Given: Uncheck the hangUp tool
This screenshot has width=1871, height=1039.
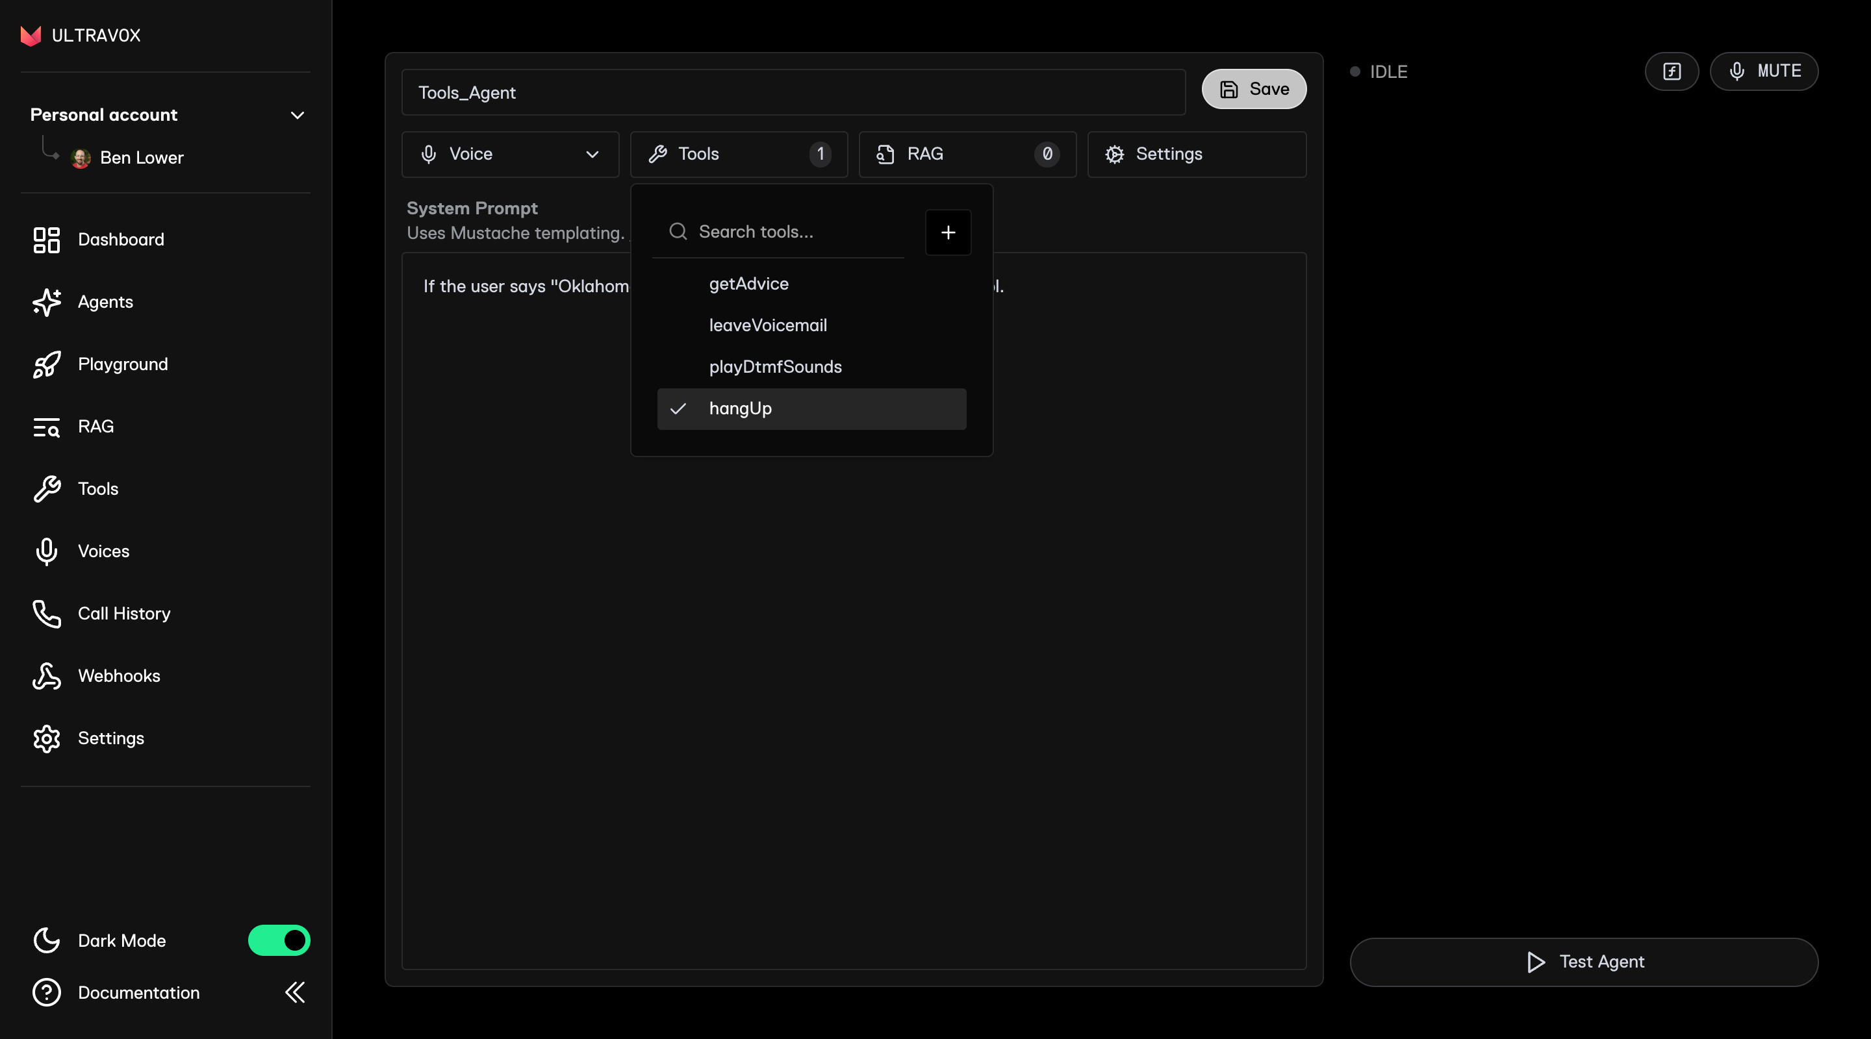Looking at the screenshot, I should coord(811,408).
